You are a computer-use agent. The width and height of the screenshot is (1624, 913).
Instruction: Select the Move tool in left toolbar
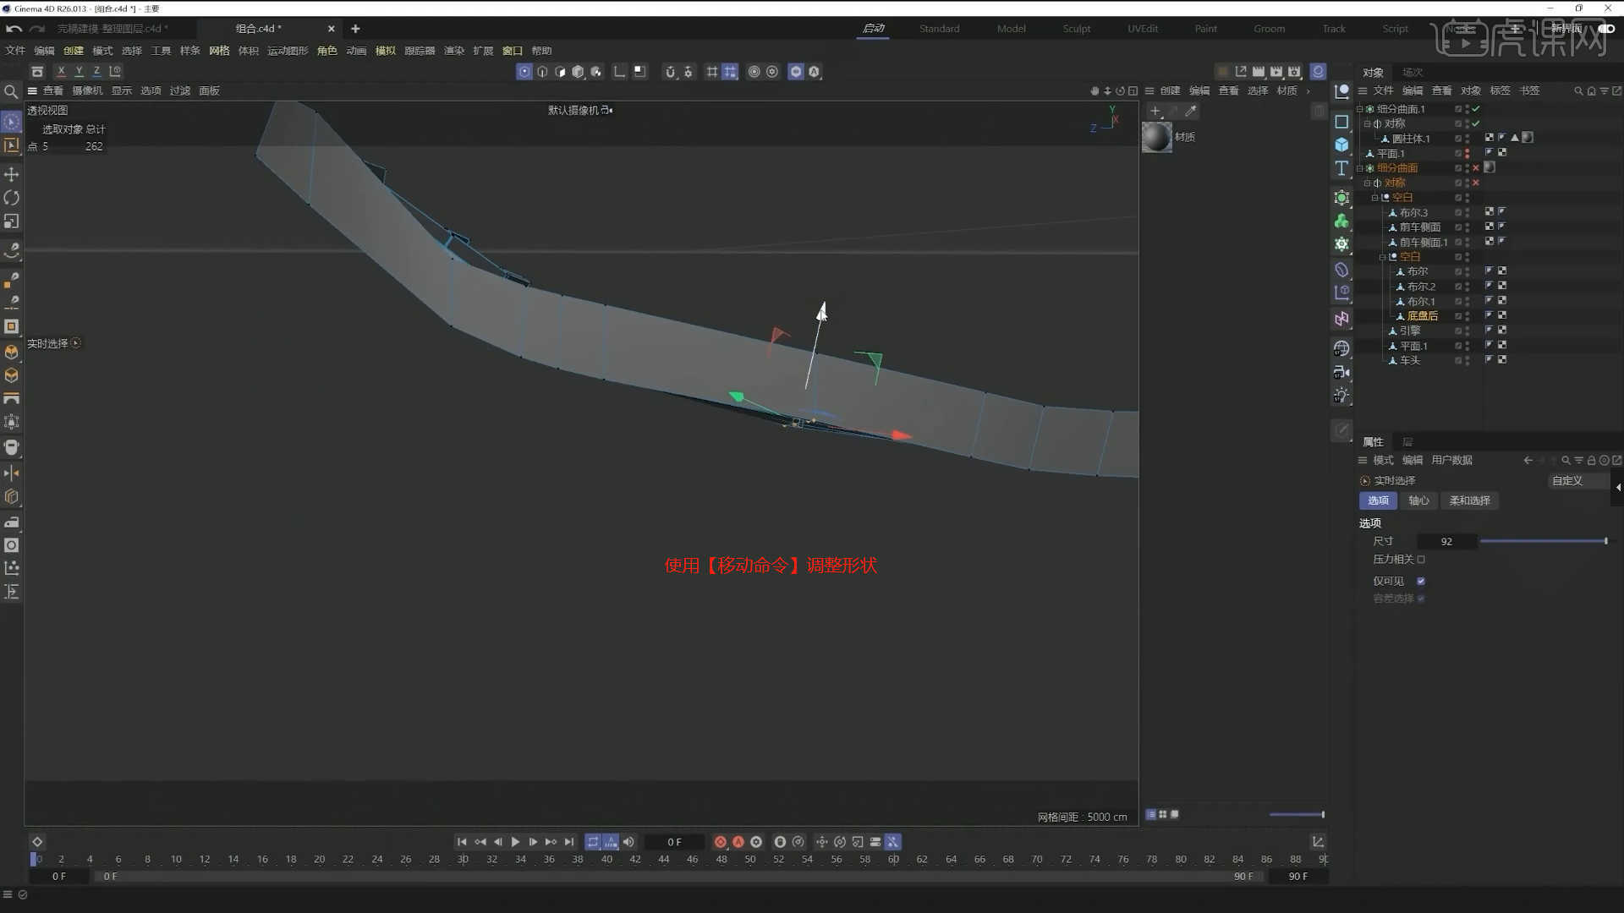(11, 174)
